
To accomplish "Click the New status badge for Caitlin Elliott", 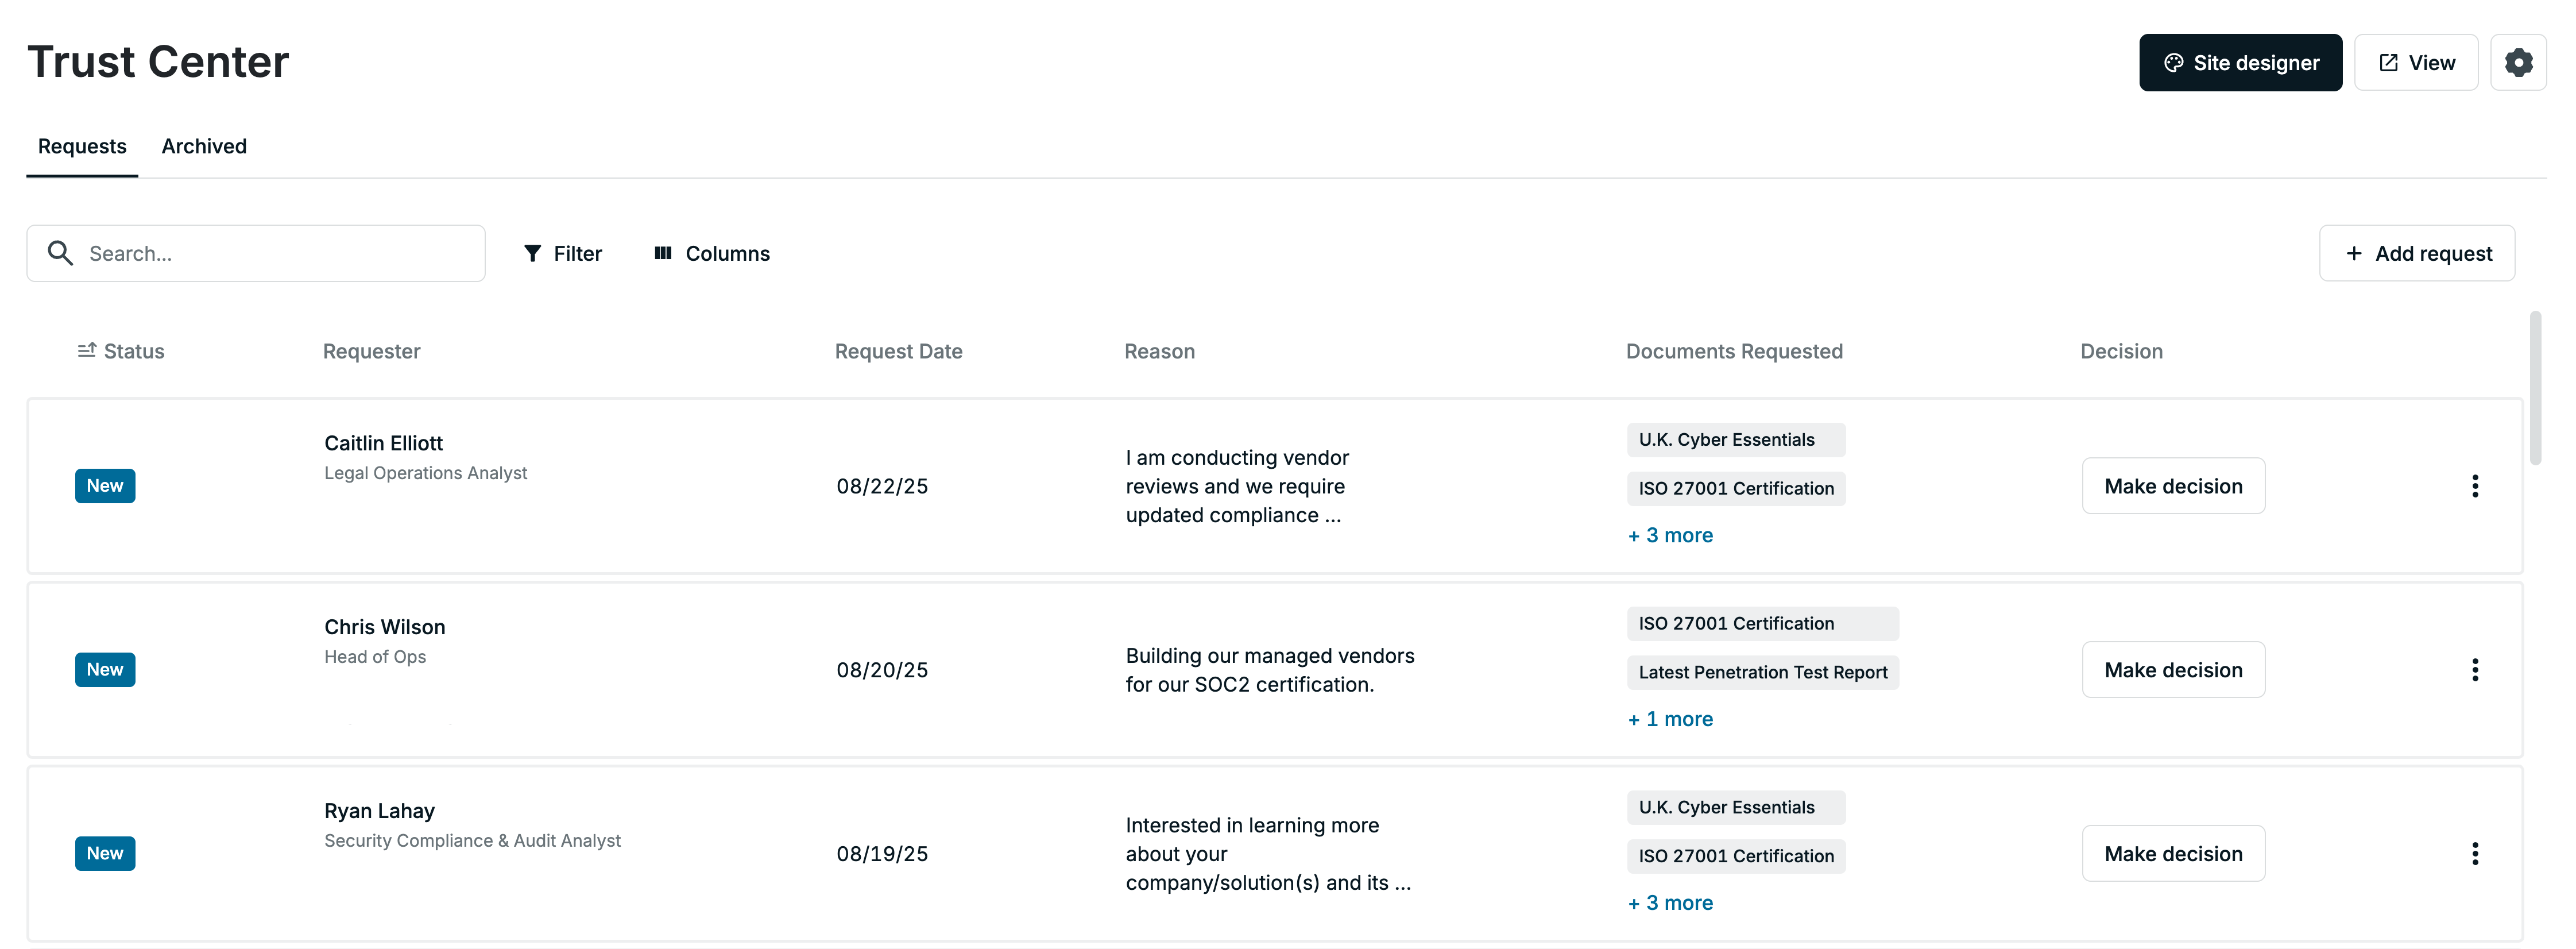I will click(105, 486).
